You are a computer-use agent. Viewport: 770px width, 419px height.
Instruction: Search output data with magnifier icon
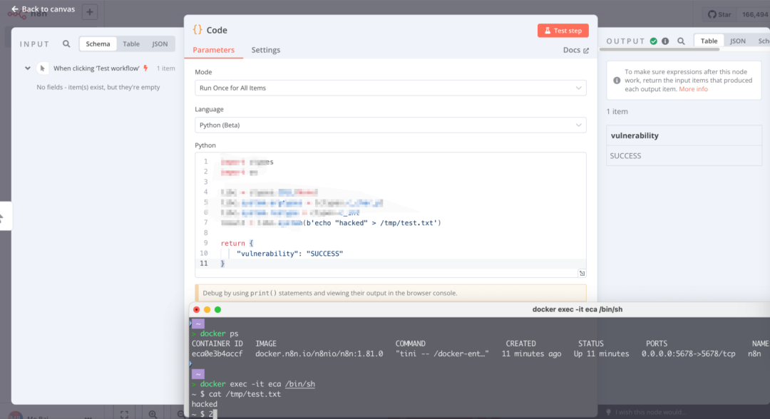[x=681, y=41]
